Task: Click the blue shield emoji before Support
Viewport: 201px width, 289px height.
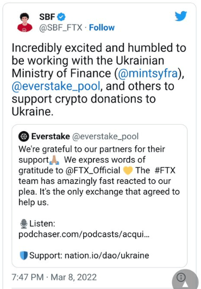Action: (24, 255)
